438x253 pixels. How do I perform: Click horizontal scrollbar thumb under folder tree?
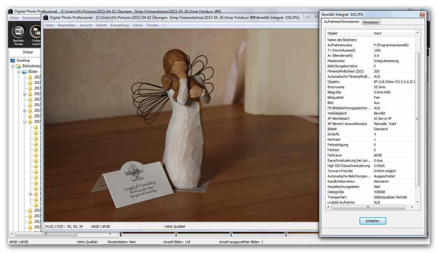click(x=46, y=234)
